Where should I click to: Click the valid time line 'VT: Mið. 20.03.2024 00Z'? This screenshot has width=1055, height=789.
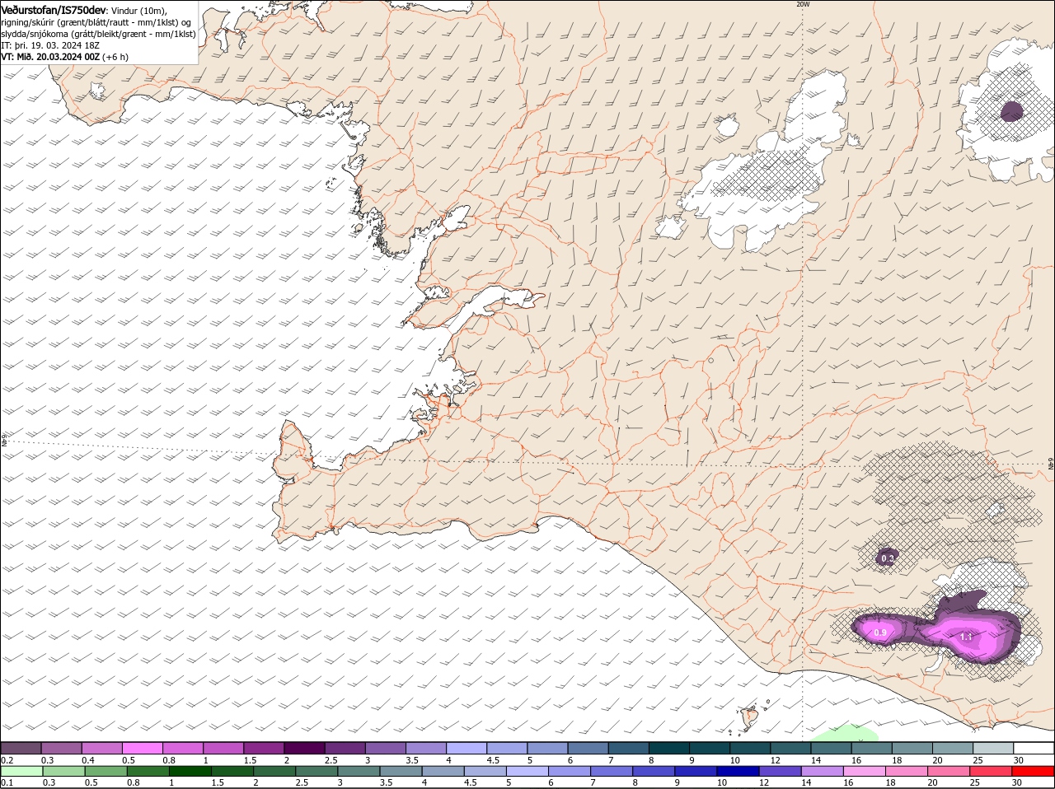coord(50,57)
